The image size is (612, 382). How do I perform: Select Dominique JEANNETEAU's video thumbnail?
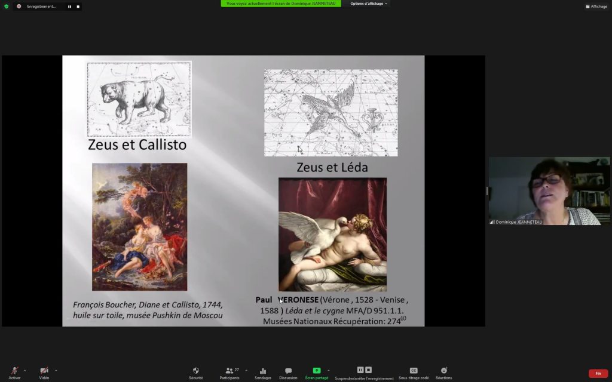pos(549,191)
